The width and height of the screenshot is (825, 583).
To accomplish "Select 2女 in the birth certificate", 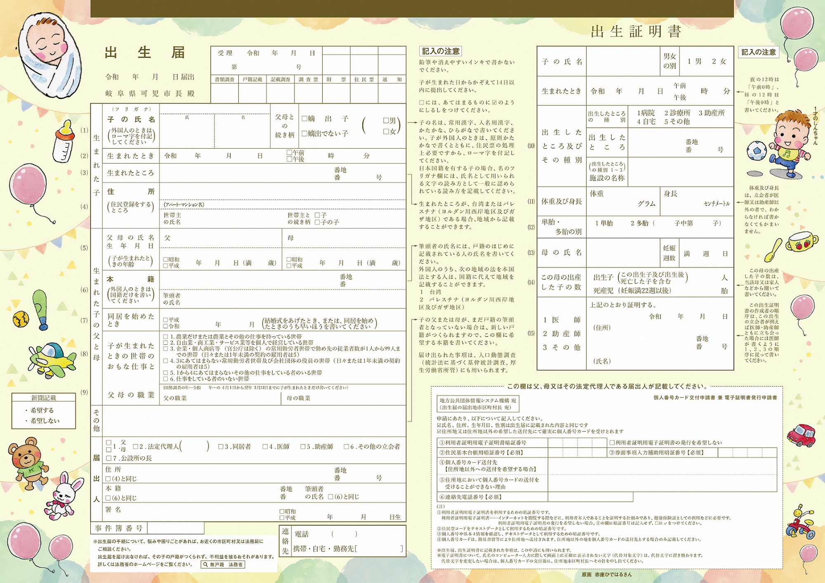I will 719,61.
